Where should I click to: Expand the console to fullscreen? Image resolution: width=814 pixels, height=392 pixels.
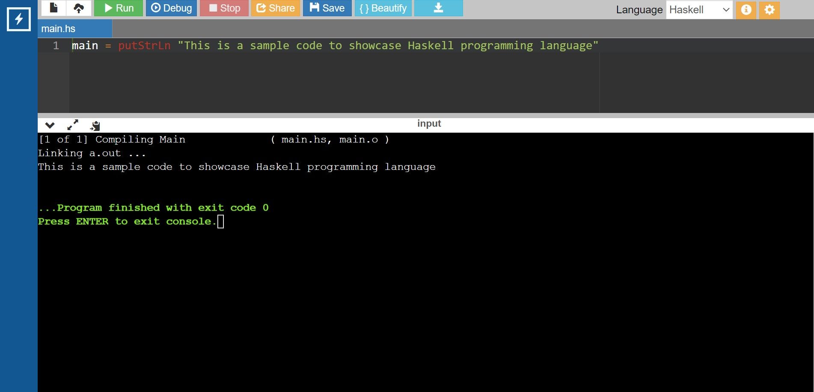pos(72,125)
